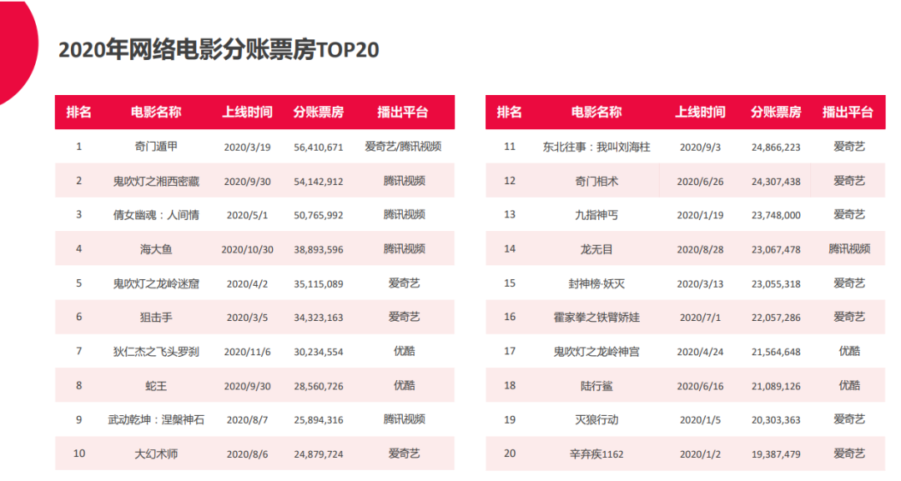The width and height of the screenshot is (901, 481).
Task: Select the movie 九指神丐
Action: (x=596, y=215)
